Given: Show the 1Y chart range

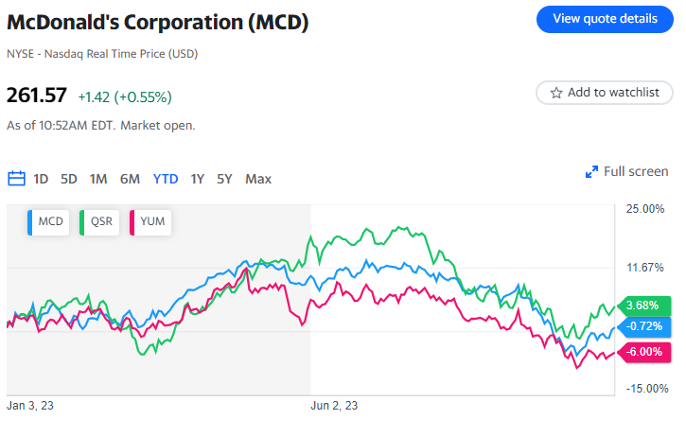Looking at the screenshot, I should coord(198,179).
